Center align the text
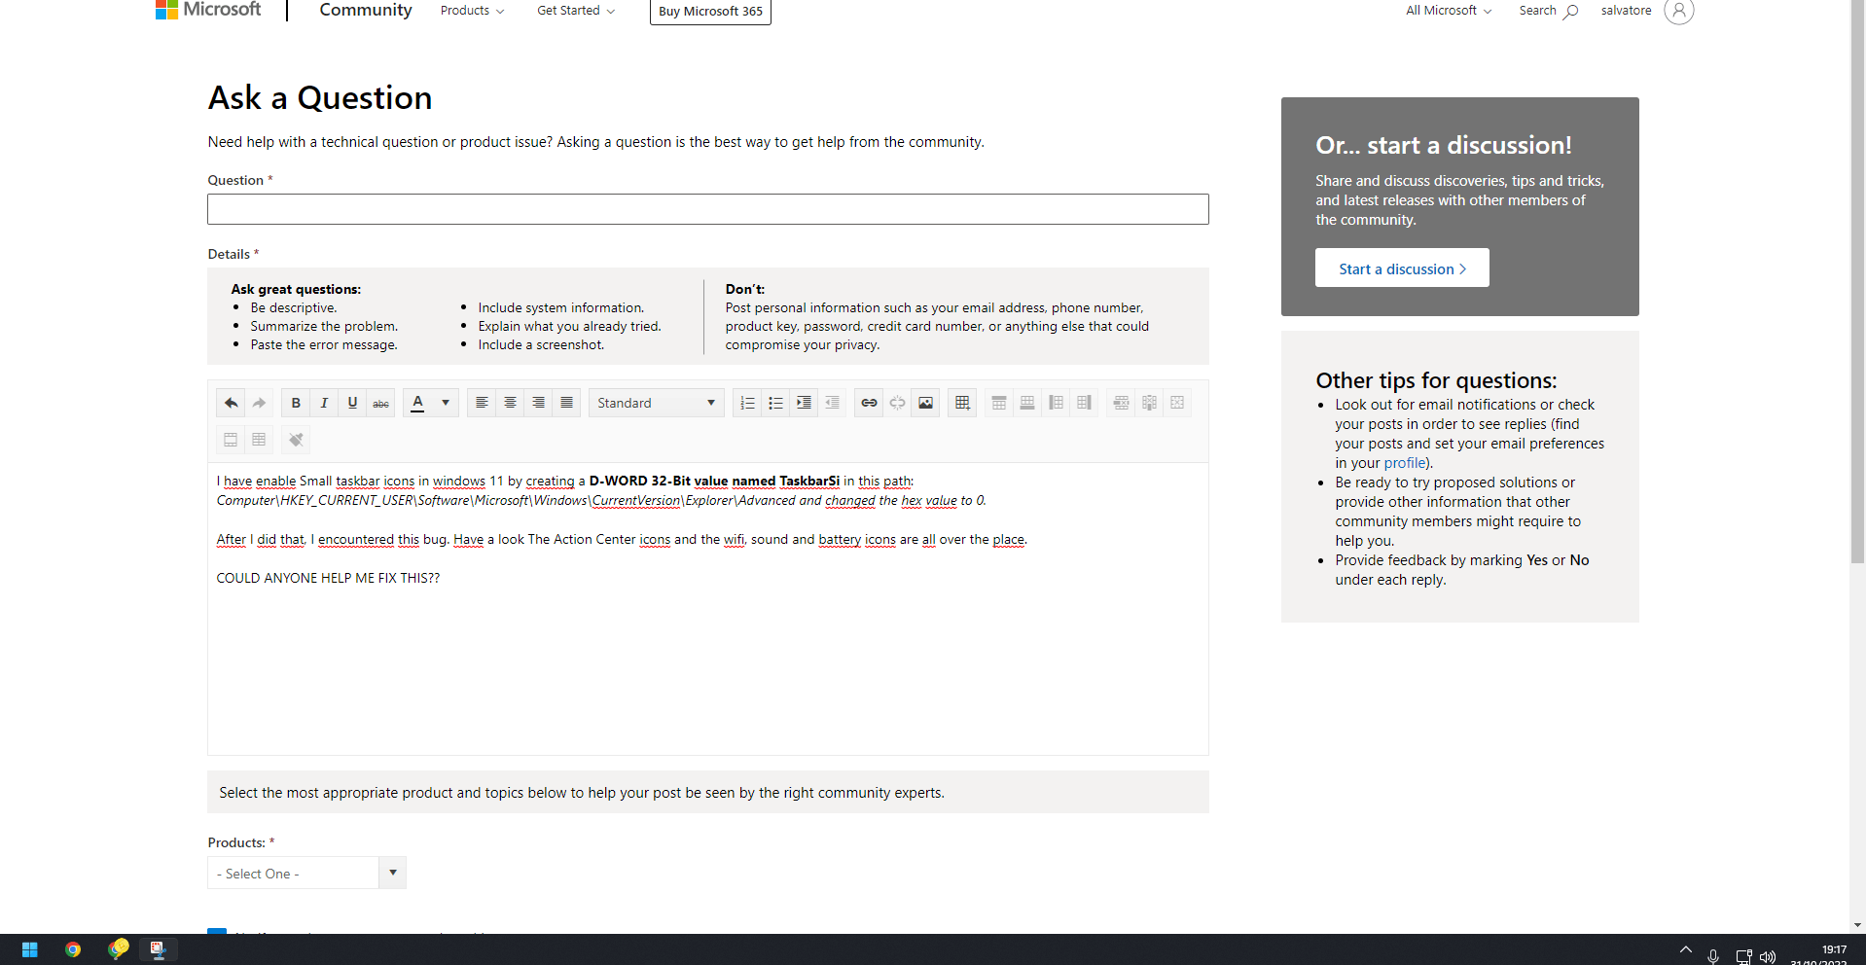Image resolution: width=1866 pixels, height=965 pixels. point(510,403)
